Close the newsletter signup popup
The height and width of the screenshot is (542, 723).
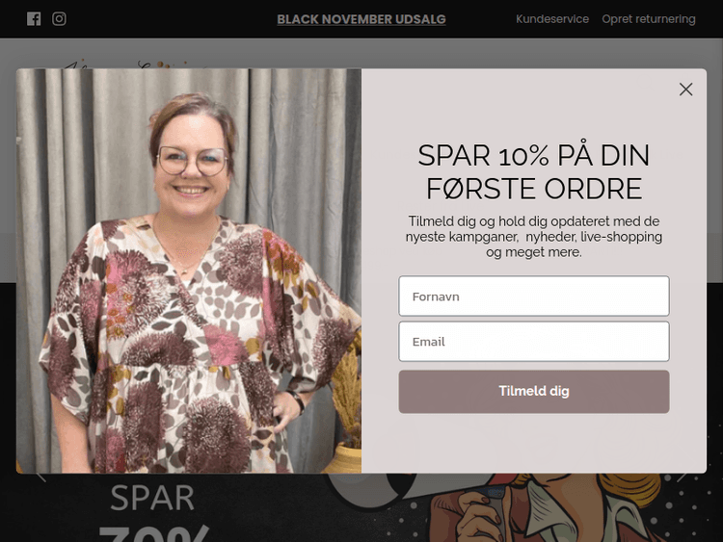(x=685, y=90)
